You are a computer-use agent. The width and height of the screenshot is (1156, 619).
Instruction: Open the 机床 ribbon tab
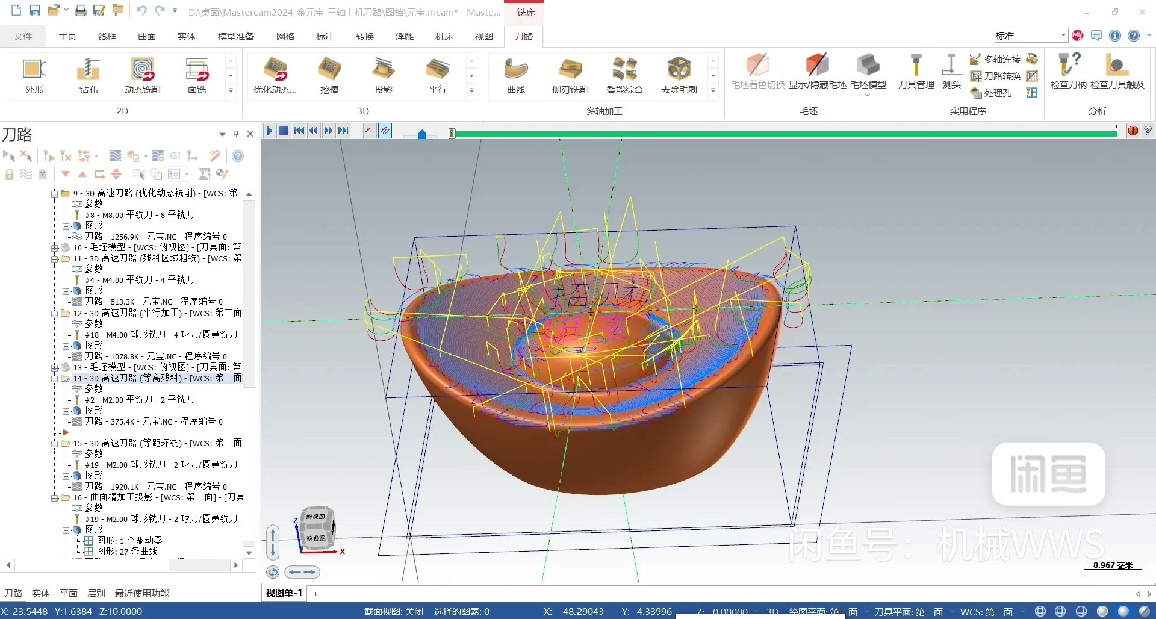tap(444, 36)
